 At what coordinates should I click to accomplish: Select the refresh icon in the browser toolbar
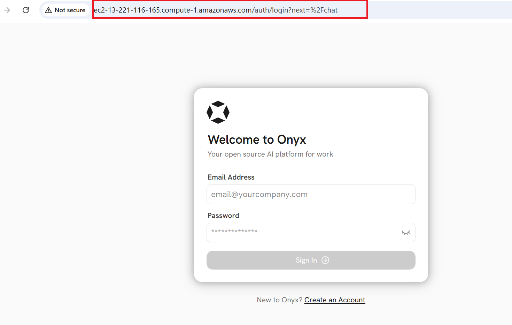click(x=25, y=10)
